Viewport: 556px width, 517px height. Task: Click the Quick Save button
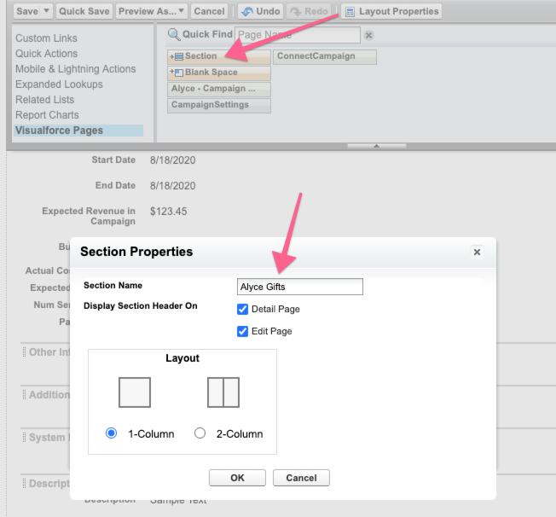point(84,11)
